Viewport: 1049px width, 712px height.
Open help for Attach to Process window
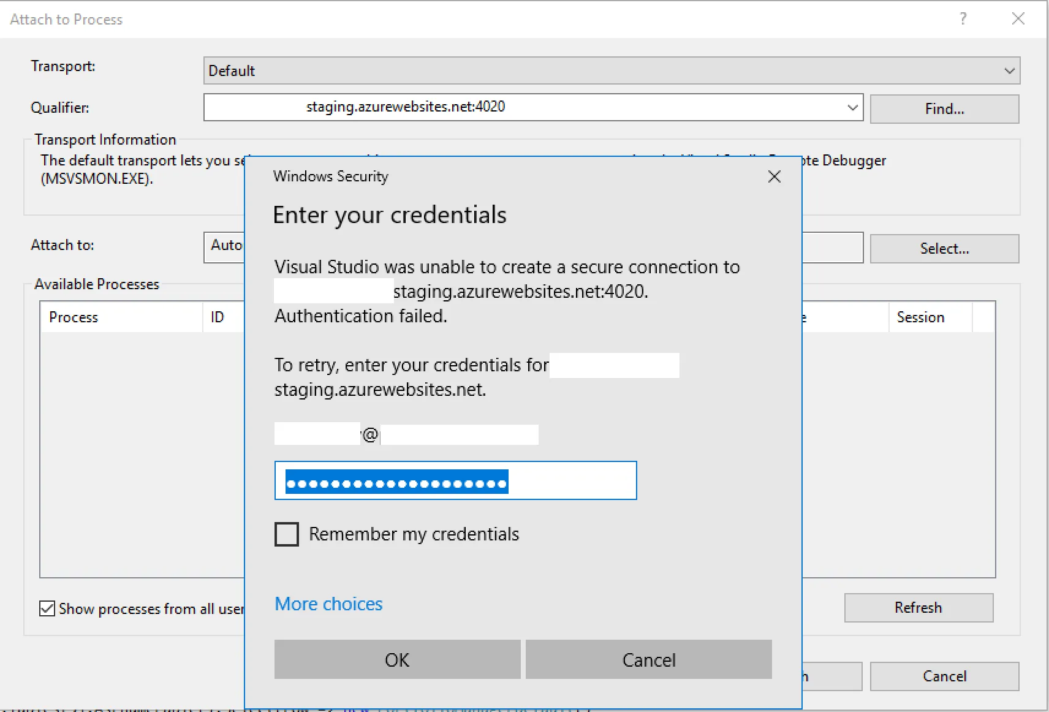click(963, 19)
